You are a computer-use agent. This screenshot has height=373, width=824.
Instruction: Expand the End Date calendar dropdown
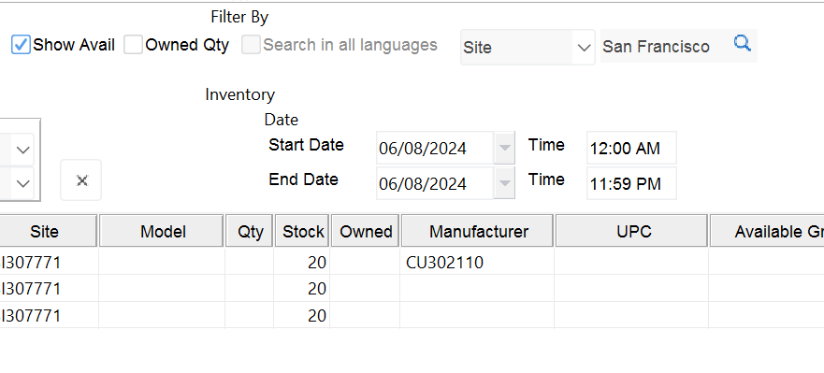pyautogui.click(x=504, y=183)
